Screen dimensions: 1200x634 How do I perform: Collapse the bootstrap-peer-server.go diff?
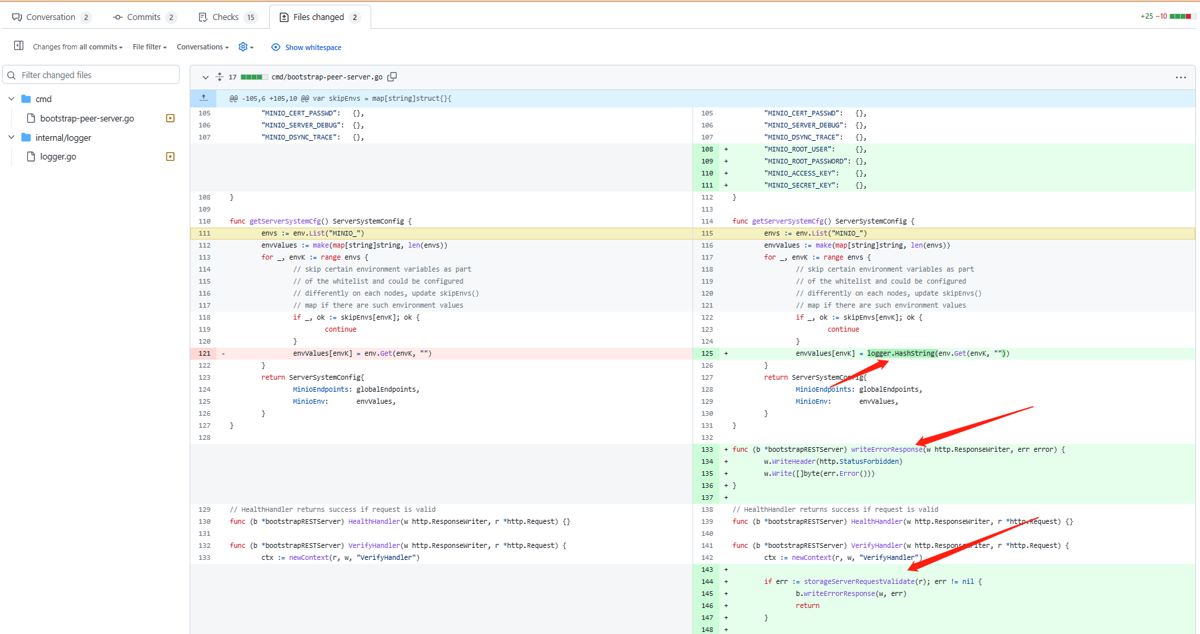pos(206,77)
